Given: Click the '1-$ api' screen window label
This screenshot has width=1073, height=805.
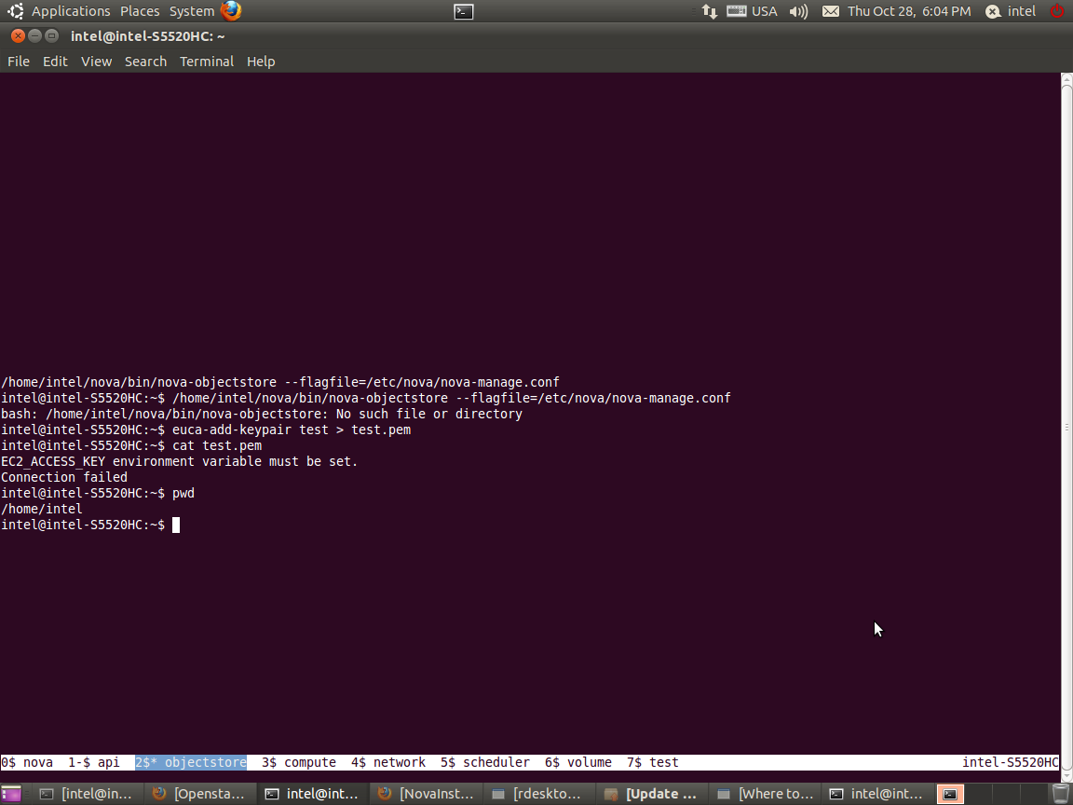Looking at the screenshot, I should click(x=94, y=762).
